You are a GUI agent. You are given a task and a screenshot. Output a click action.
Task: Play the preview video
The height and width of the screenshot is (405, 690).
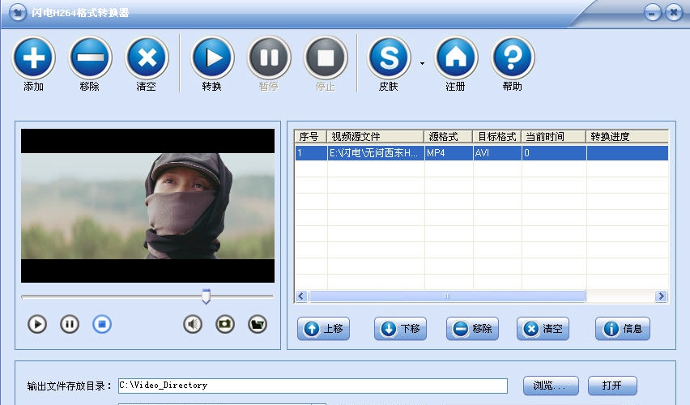(x=37, y=325)
